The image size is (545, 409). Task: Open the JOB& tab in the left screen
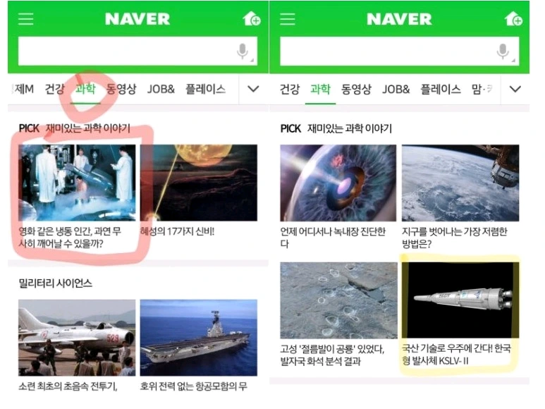point(161,90)
